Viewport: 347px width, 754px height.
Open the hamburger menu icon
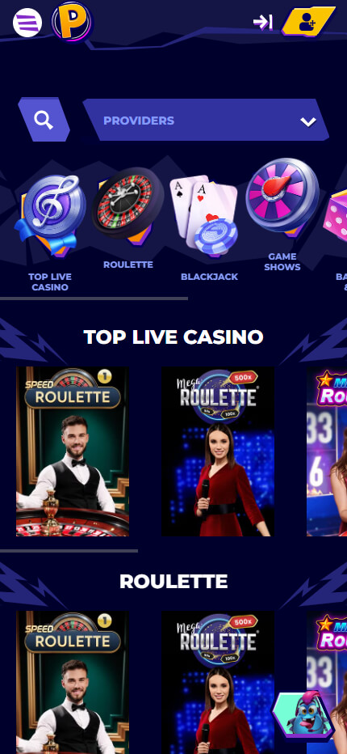click(27, 23)
